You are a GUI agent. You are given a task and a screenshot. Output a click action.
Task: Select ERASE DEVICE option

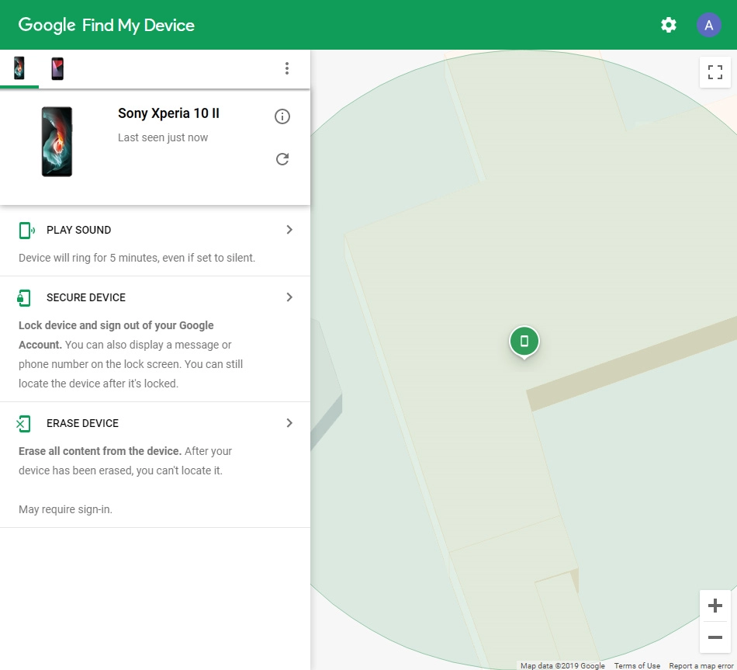[83, 423]
